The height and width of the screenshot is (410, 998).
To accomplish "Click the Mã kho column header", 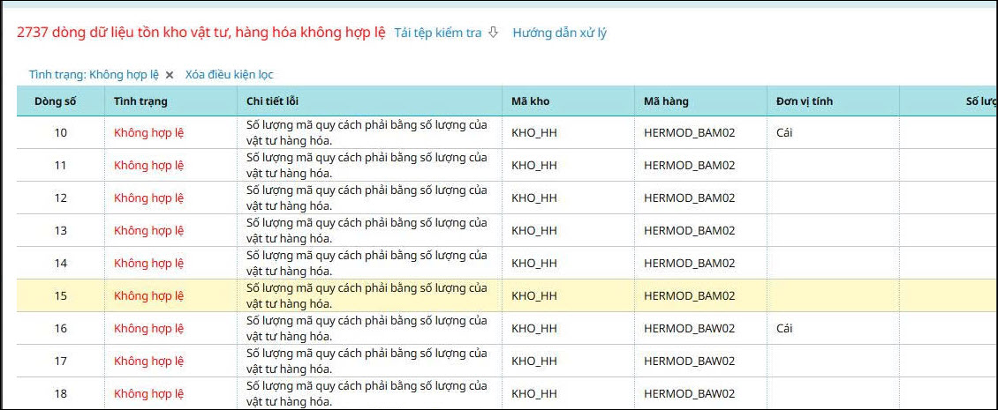I will click(x=530, y=101).
